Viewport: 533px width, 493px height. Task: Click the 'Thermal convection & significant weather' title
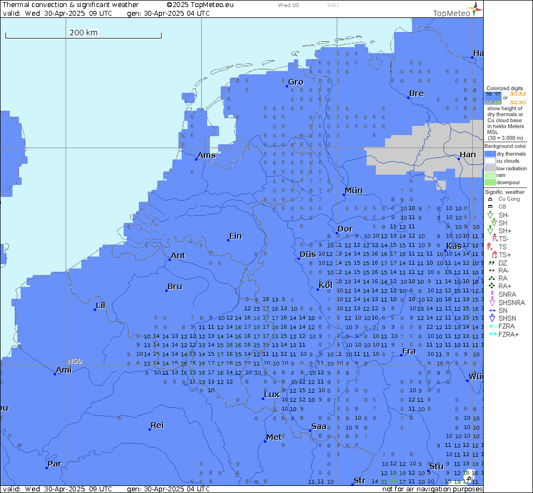click(x=70, y=5)
